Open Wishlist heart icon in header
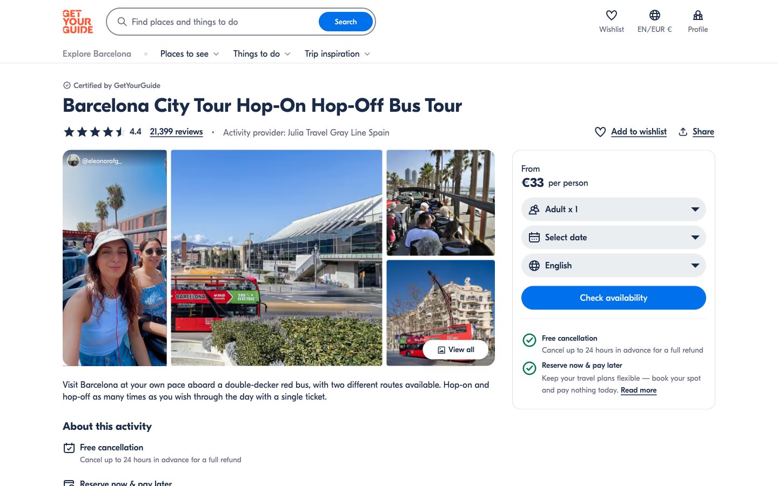The width and height of the screenshot is (778, 486). pos(611,16)
